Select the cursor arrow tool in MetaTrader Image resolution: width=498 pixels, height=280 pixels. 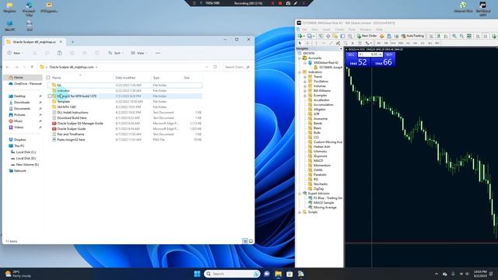300,43
